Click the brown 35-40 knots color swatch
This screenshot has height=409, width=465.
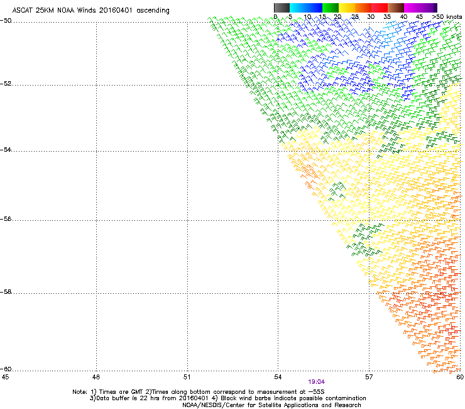point(396,8)
